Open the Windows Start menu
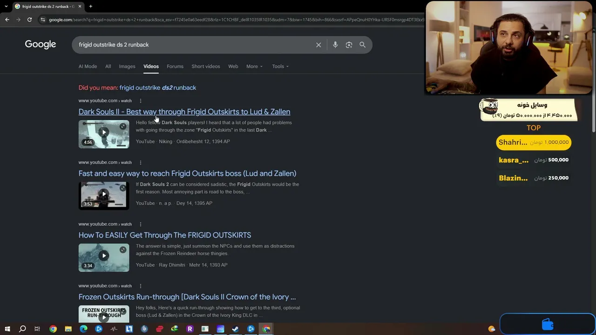This screenshot has width=596, height=335. click(7, 329)
